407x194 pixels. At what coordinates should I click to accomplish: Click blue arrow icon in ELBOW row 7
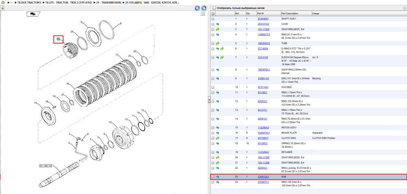pyautogui.click(x=217, y=57)
